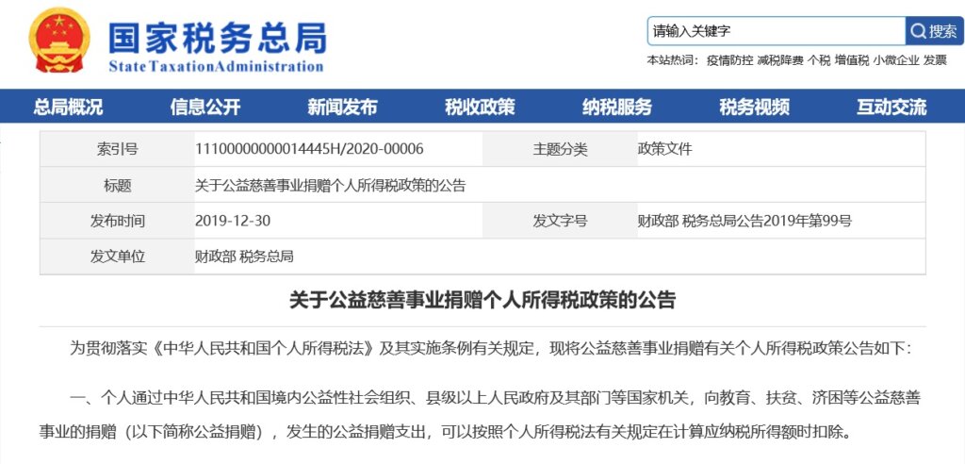Viewport: 965px width, 464px height.
Task: Open the 税务视频 section
Action: pos(754,108)
